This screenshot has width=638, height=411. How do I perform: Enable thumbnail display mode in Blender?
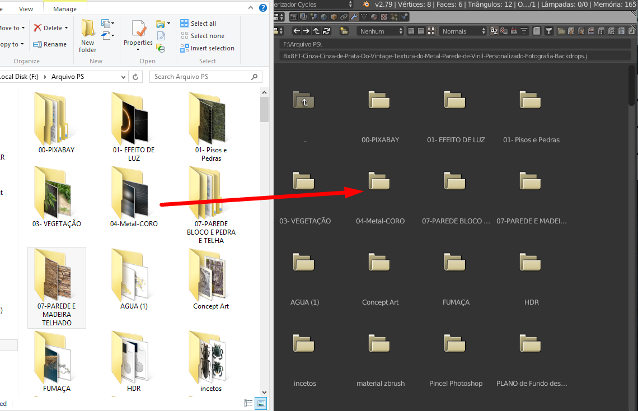[431, 31]
